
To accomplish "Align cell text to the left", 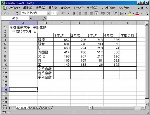I will tap(80, 13).
